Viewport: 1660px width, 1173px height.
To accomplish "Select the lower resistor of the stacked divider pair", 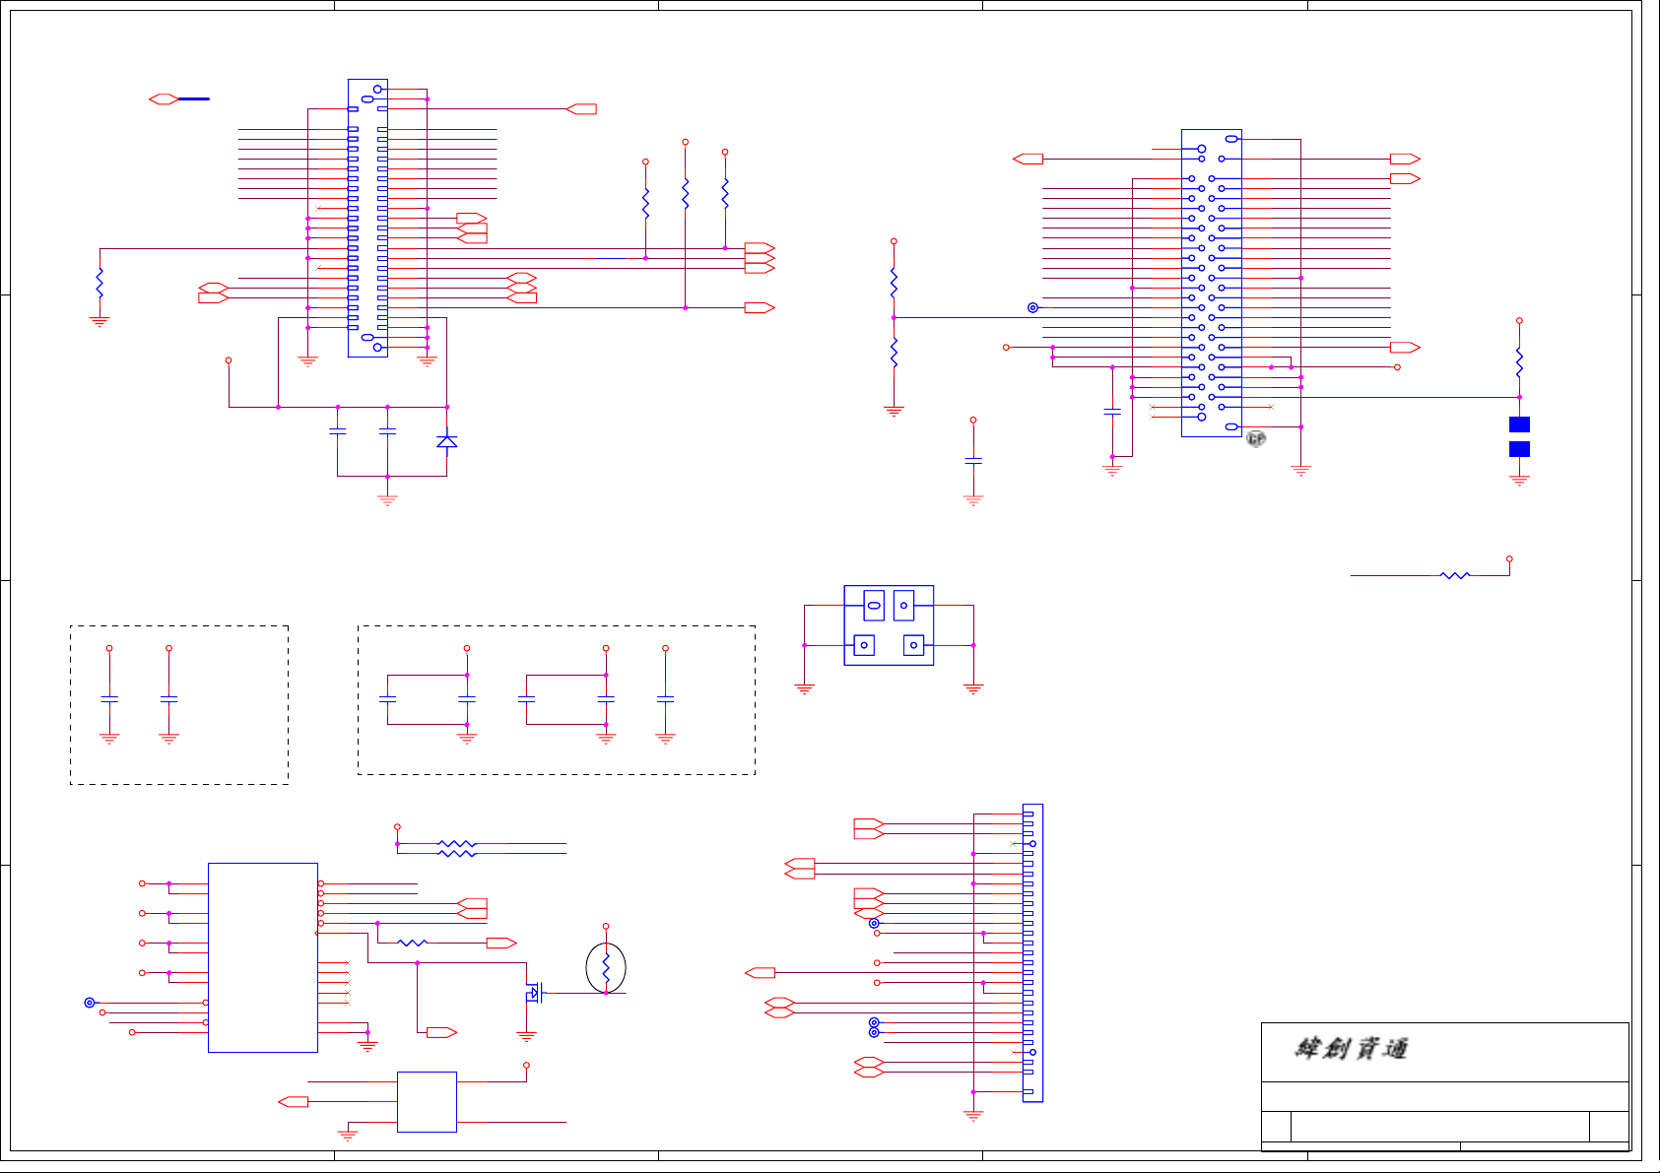I will [894, 352].
